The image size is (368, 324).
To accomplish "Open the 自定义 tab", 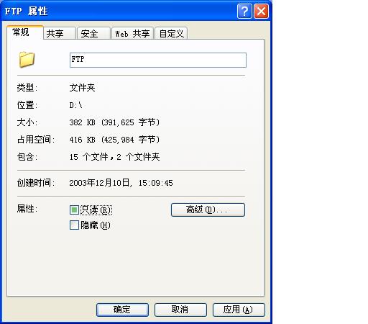I will click(171, 33).
